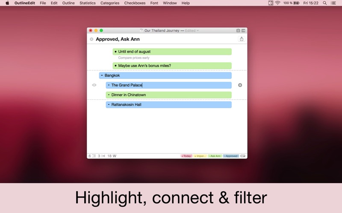Toggle the Ask Ann category filter

(215, 156)
